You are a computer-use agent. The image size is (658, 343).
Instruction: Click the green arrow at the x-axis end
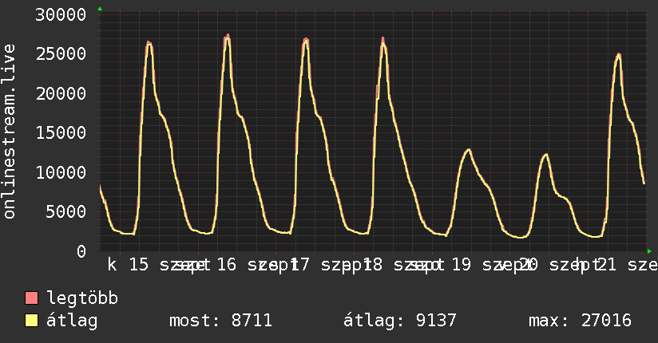click(649, 251)
